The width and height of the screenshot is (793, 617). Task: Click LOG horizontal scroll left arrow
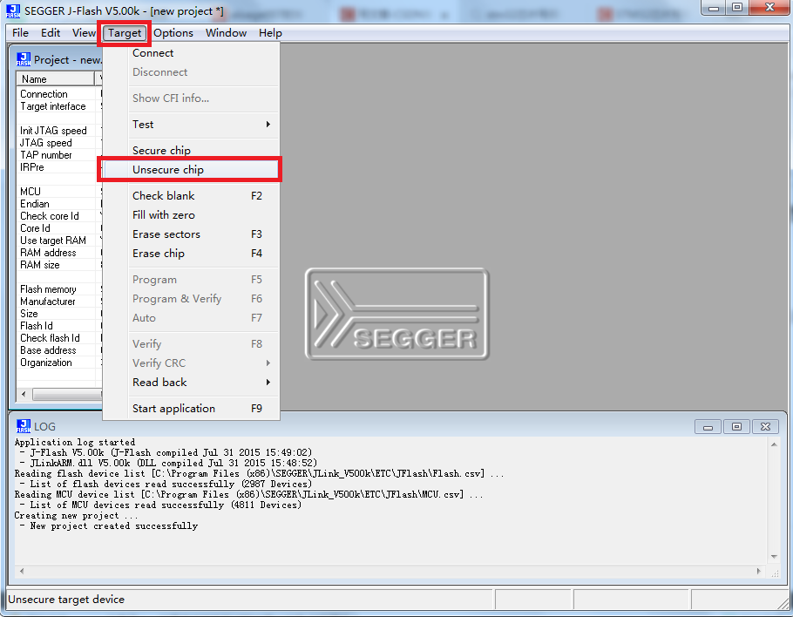pyautogui.click(x=21, y=571)
